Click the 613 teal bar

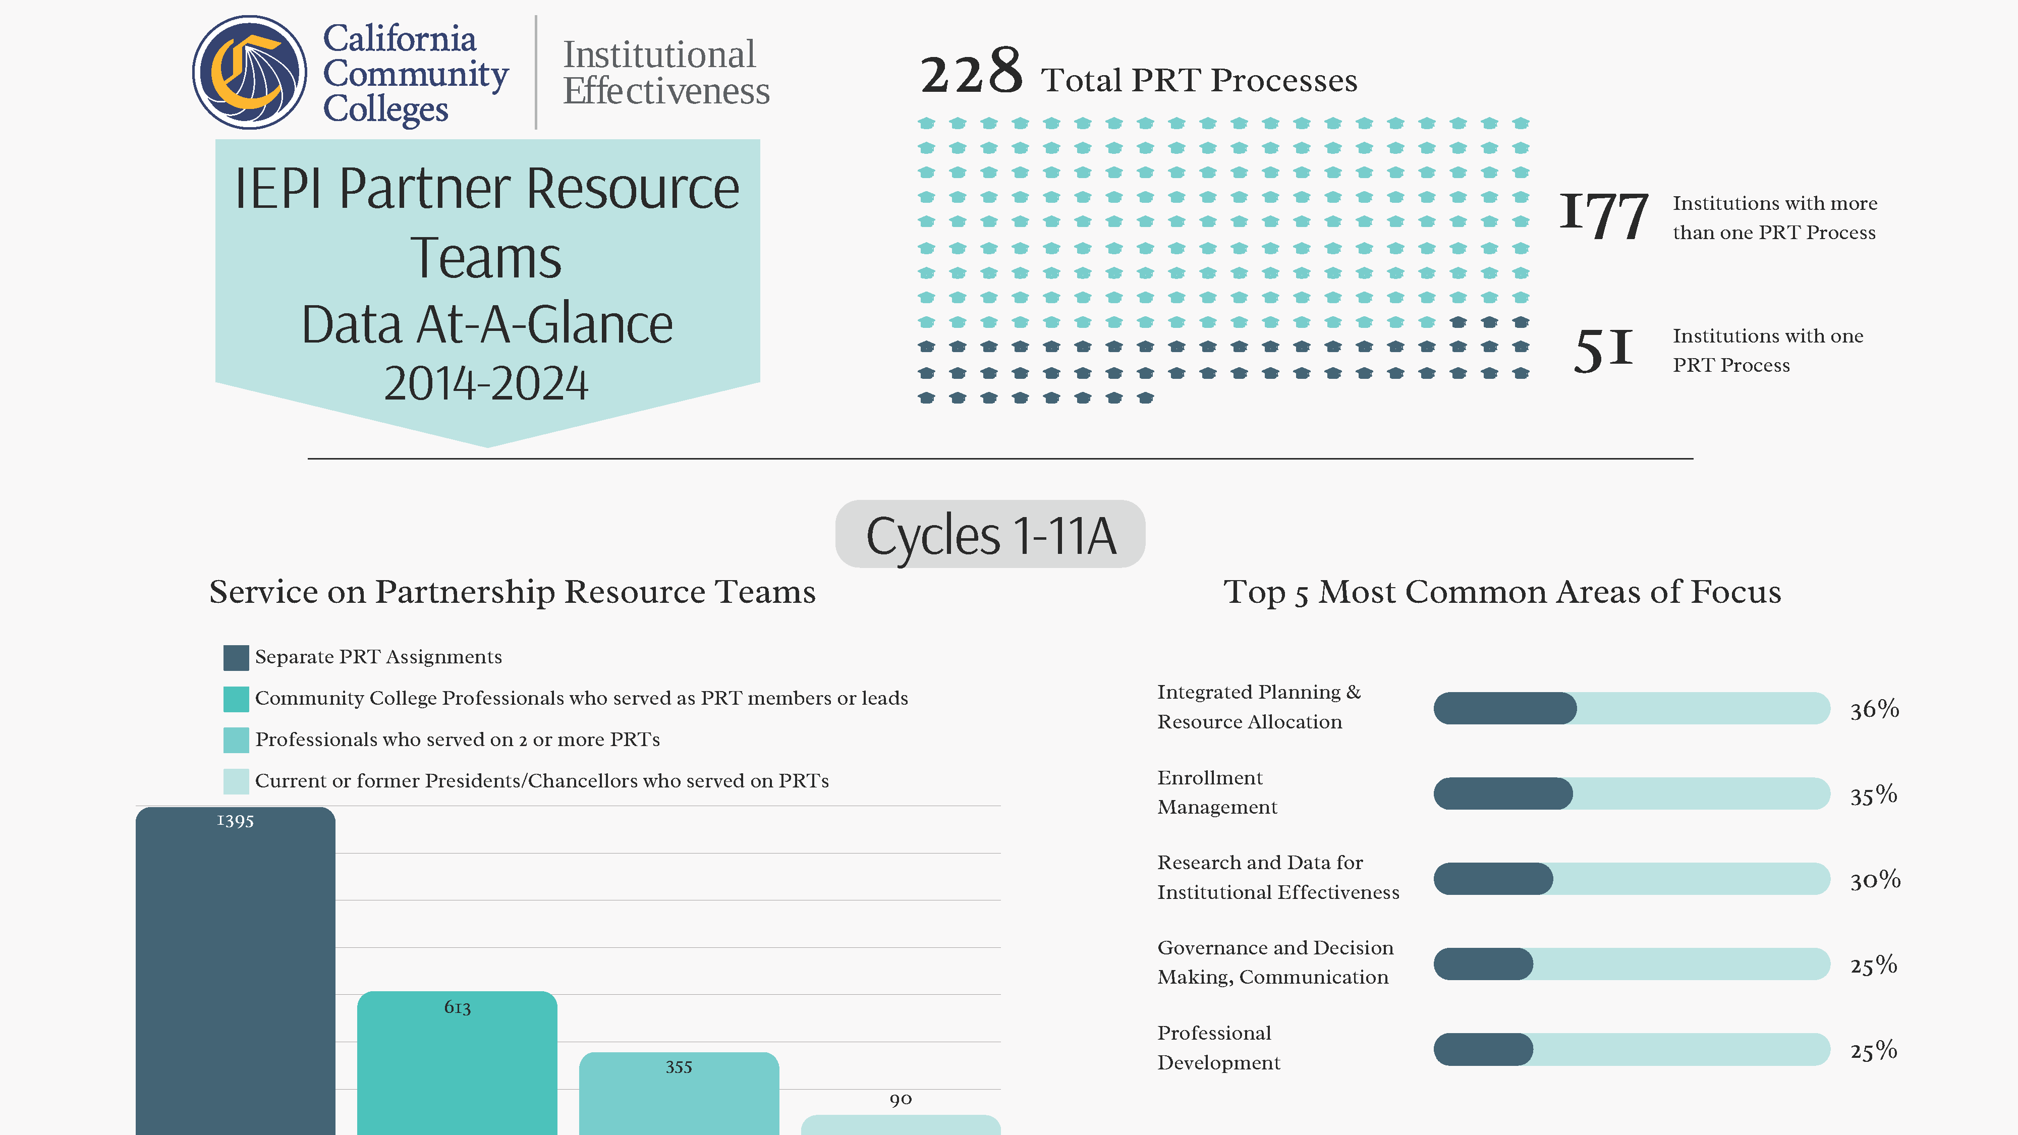click(x=457, y=1065)
